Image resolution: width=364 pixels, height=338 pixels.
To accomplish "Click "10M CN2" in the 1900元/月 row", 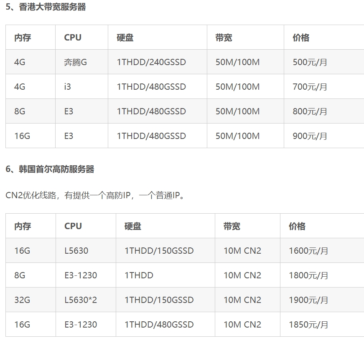I will pyautogui.click(x=242, y=300).
